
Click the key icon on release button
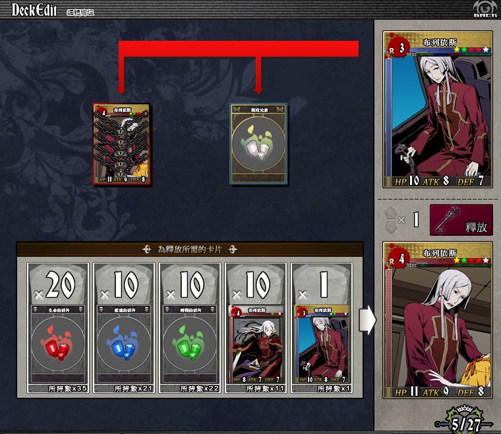coord(447,219)
